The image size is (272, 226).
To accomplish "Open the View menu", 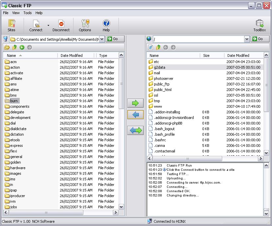I will tap(16, 13).
